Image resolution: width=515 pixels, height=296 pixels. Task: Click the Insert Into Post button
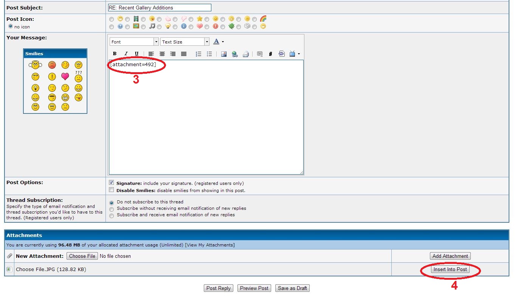point(450,270)
